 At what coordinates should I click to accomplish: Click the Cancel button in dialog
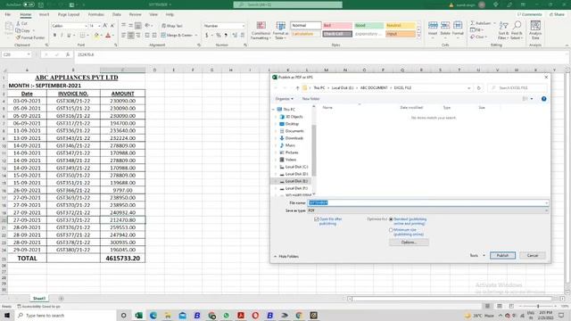coord(533,256)
